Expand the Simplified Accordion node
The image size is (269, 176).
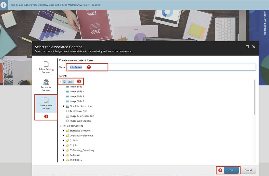tap(64, 106)
